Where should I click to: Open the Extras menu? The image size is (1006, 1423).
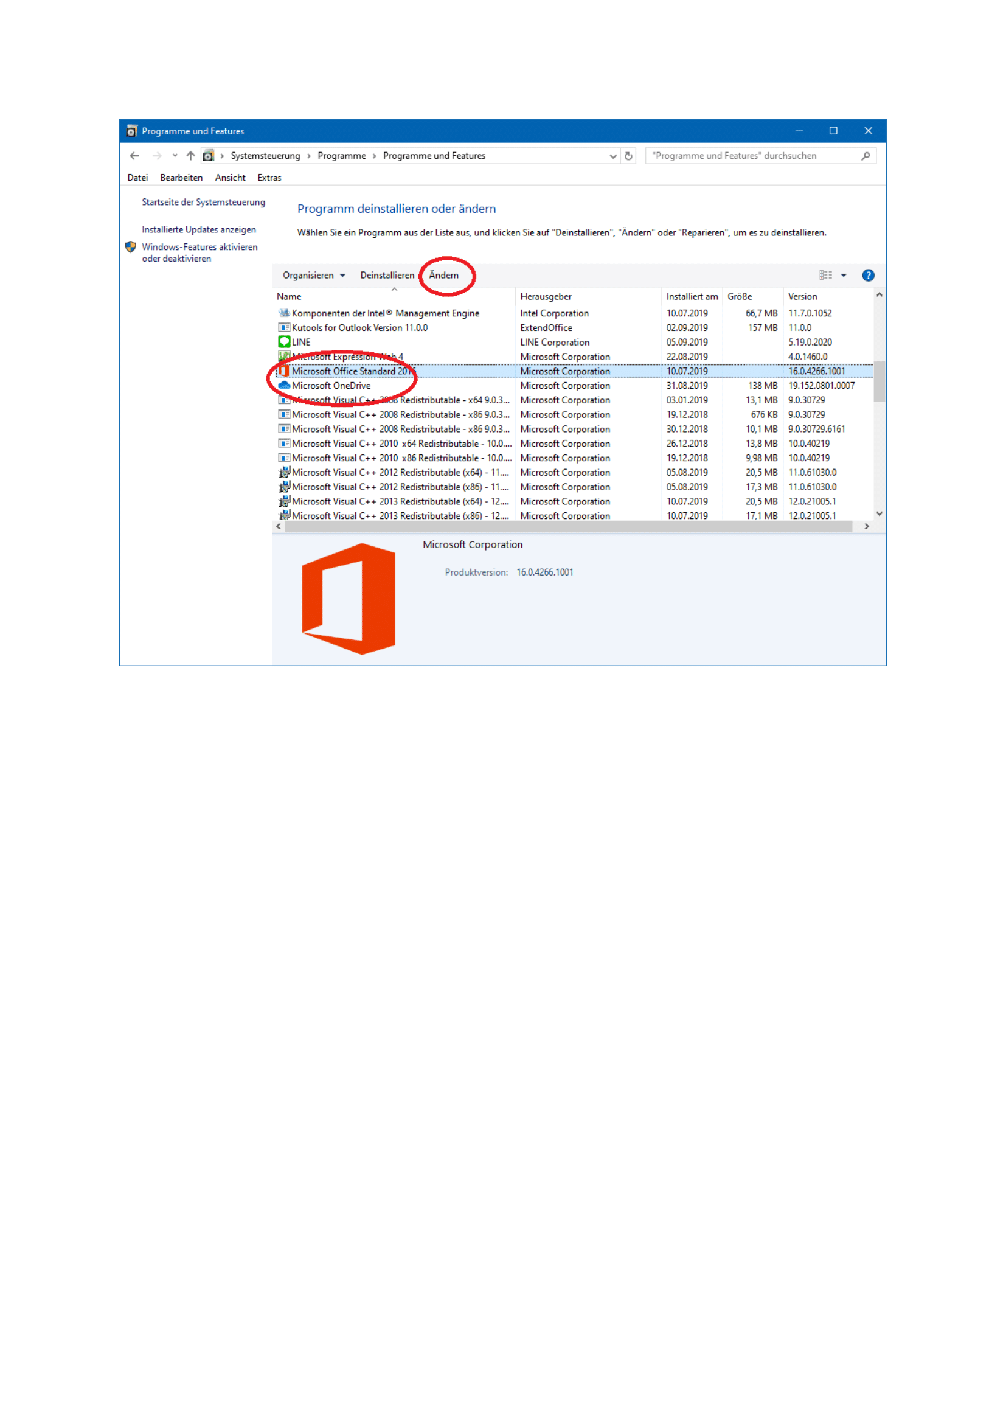point(269,178)
